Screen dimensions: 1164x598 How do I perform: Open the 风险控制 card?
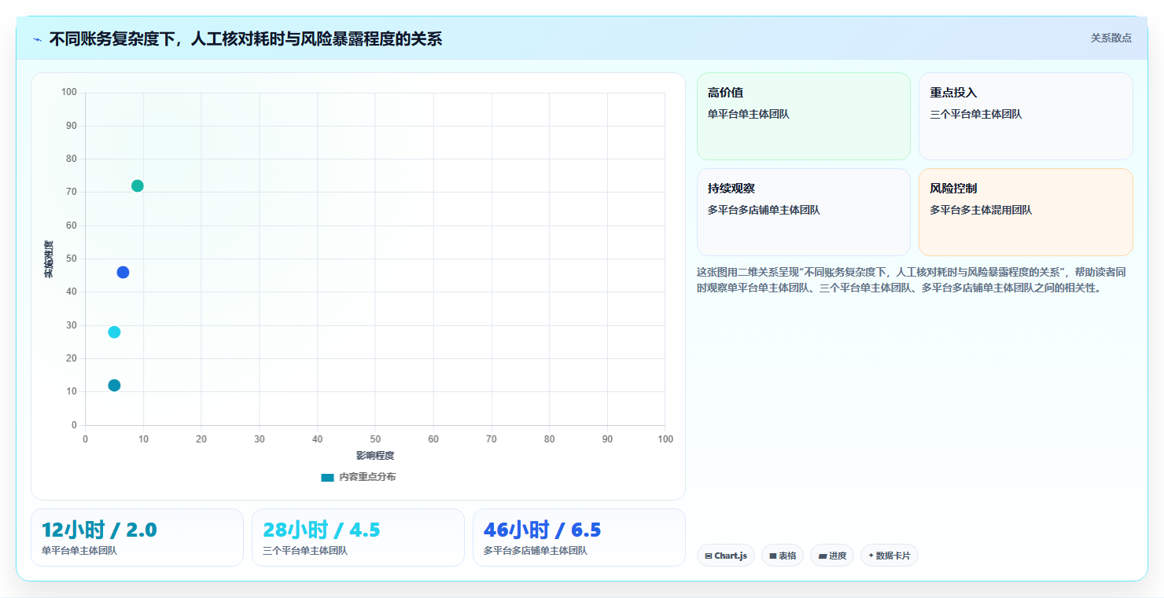pos(1026,212)
